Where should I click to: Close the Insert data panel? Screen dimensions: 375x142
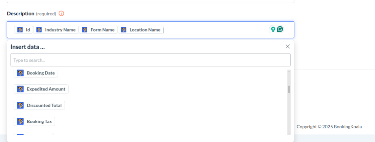[x=288, y=47]
